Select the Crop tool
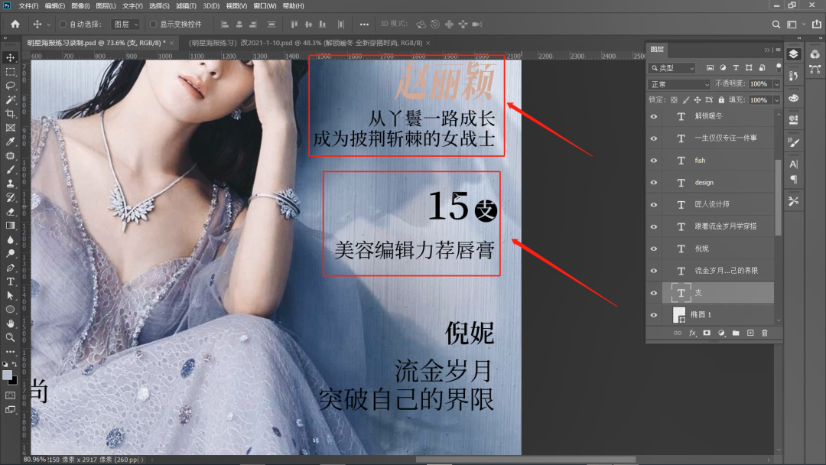The height and width of the screenshot is (465, 826). tap(10, 114)
